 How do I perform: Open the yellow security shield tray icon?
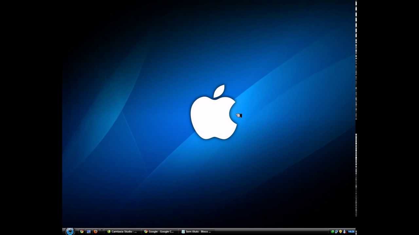tap(340, 232)
